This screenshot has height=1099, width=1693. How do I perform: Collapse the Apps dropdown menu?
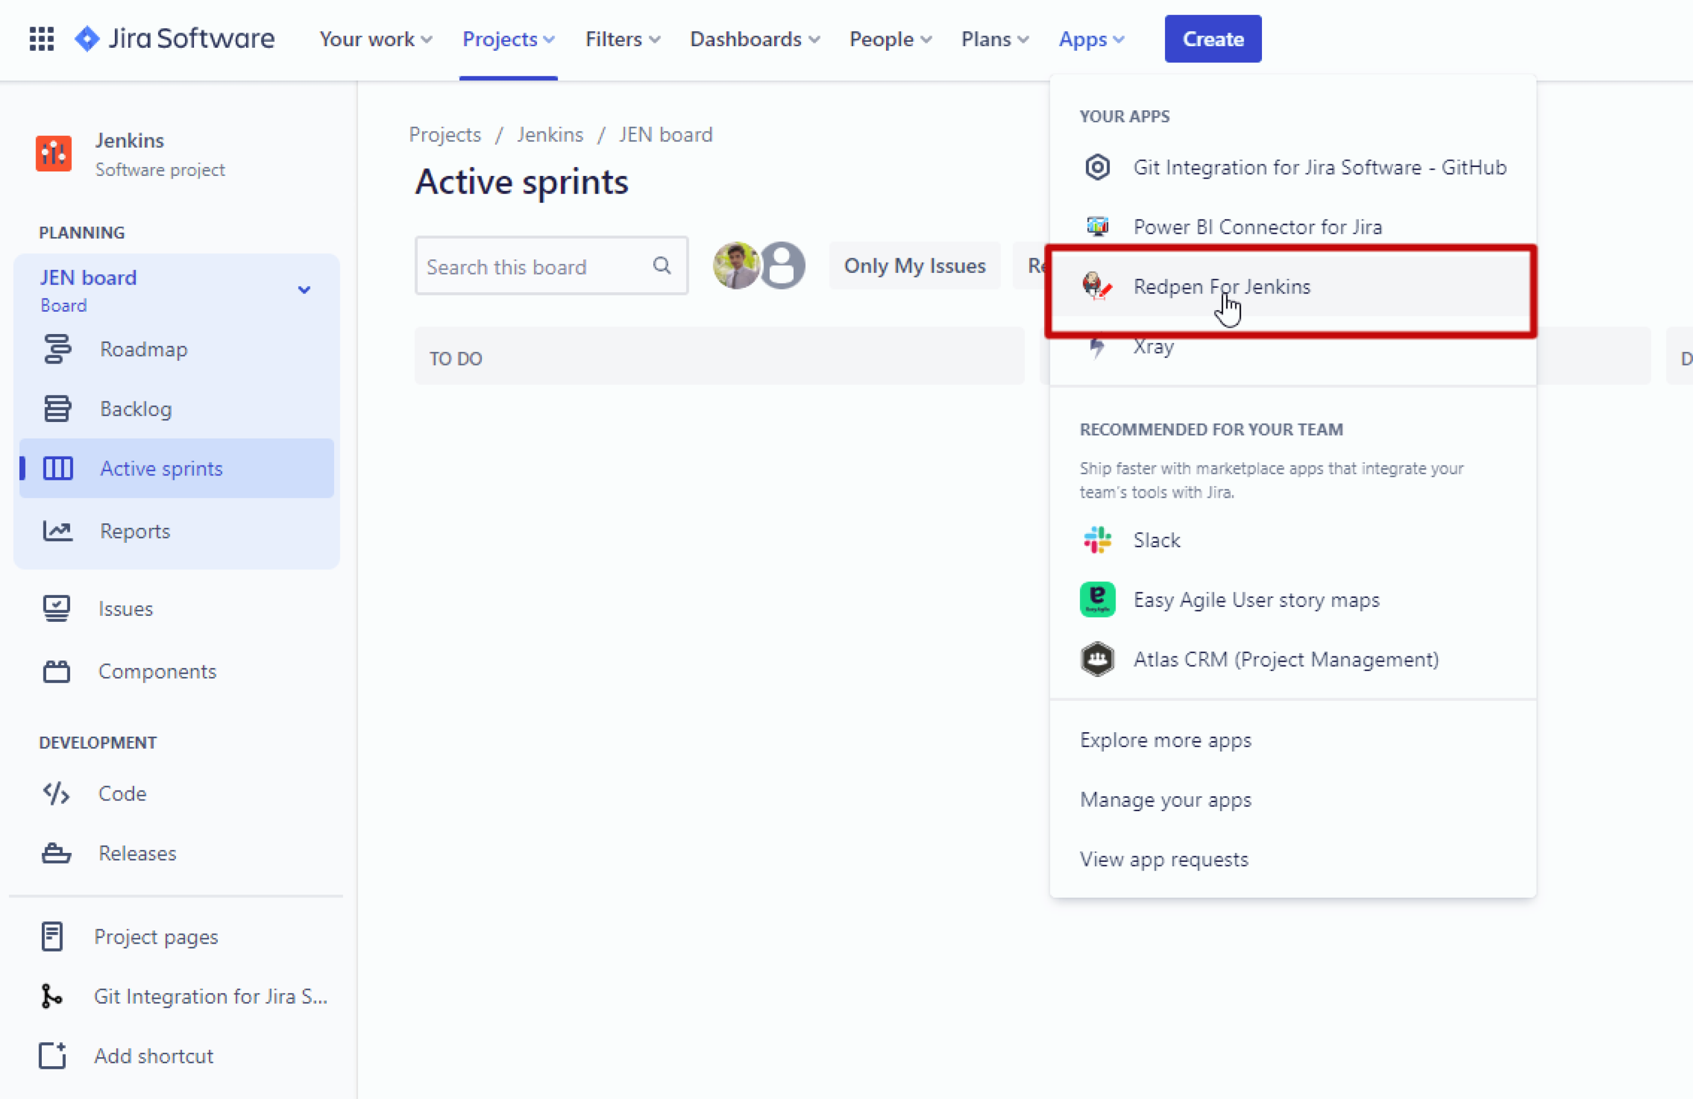[1091, 39]
